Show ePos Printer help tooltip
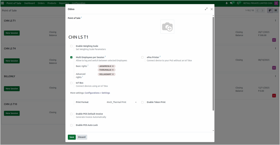 (160, 57)
